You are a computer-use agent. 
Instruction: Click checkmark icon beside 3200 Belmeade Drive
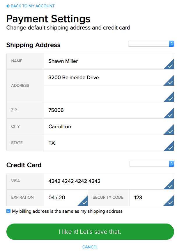(x=170, y=82)
